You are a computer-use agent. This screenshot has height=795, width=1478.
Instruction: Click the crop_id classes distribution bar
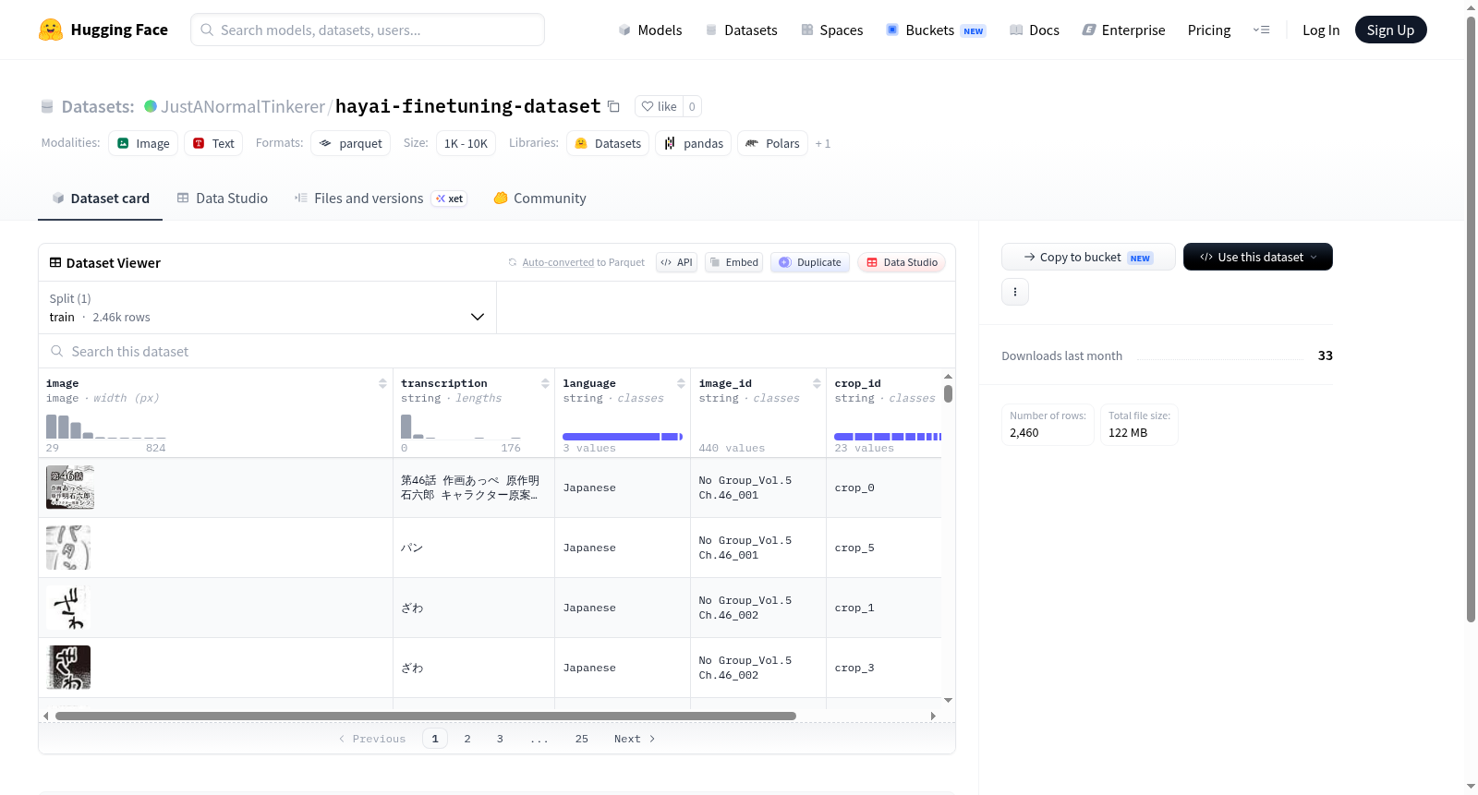pyautogui.click(x=888, y=437)
